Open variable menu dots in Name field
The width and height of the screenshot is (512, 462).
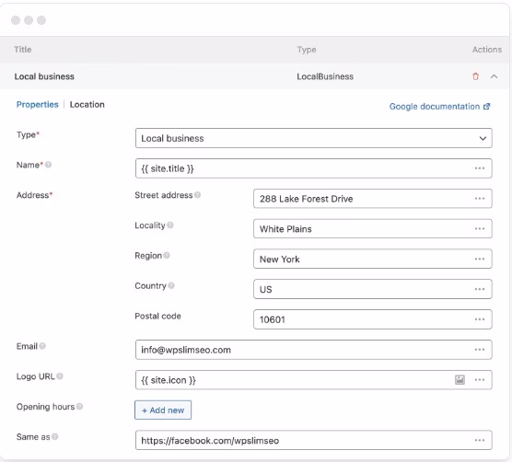[x=480, y=168]
